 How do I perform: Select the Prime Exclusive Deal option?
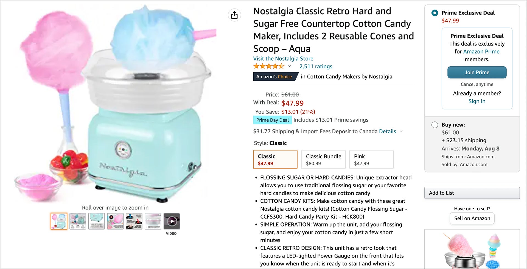[435, 13]
